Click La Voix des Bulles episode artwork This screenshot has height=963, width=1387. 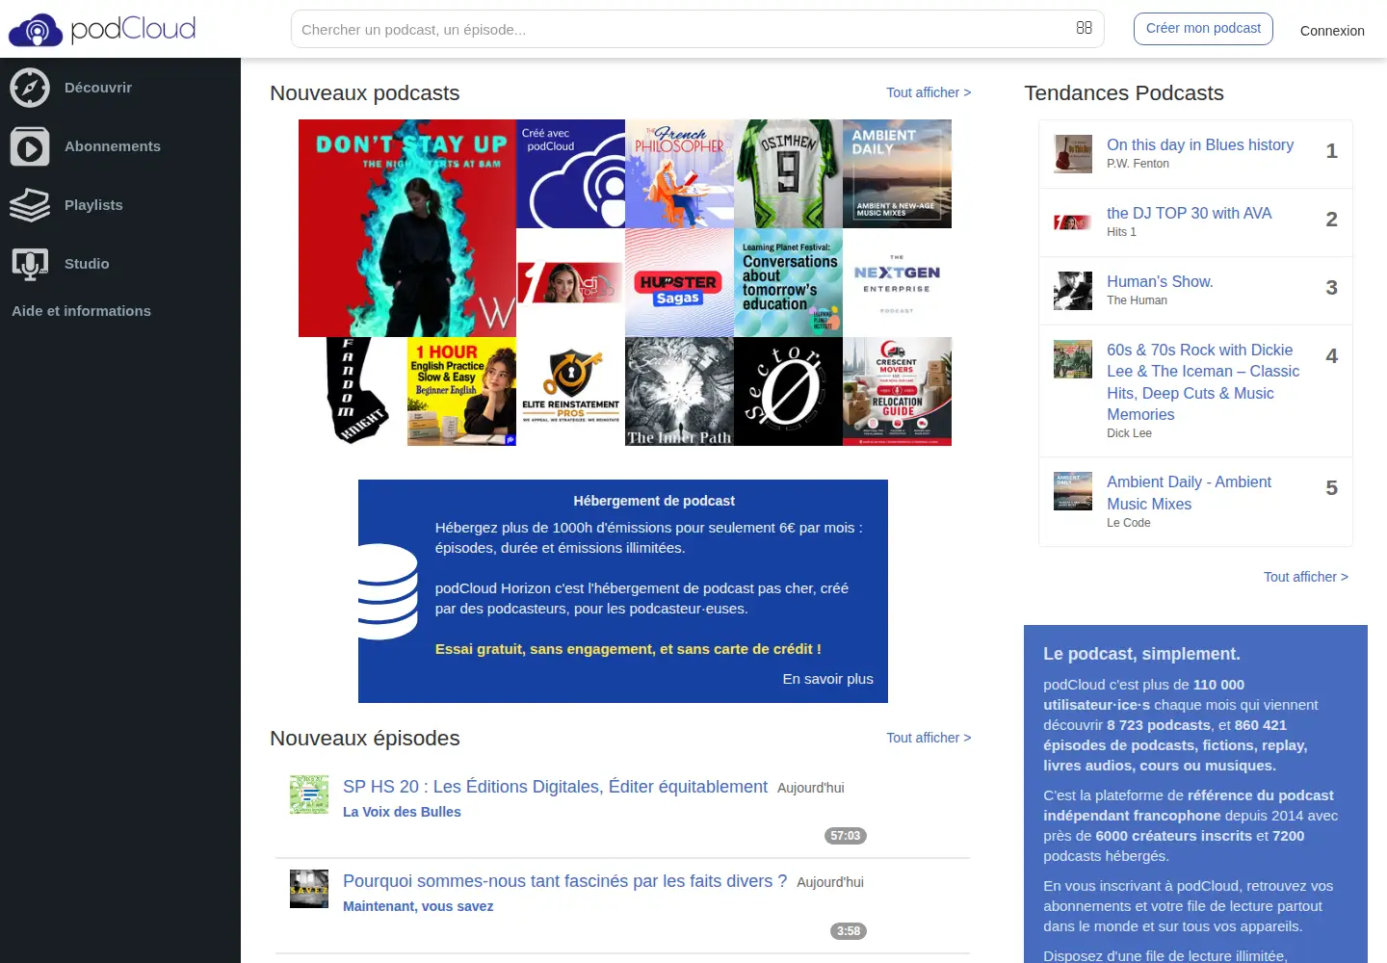pyautogui.click(x=309, y=794)
